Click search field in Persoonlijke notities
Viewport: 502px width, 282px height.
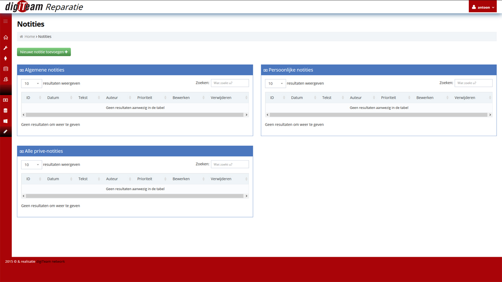pyautogui.click(x=473, y=83)
